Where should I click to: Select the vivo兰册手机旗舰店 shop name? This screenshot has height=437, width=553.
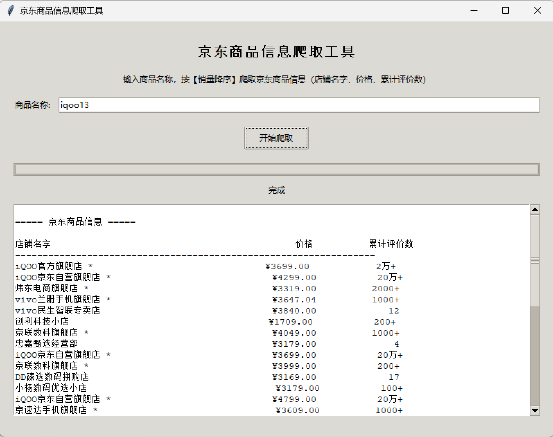coord(58,299)
